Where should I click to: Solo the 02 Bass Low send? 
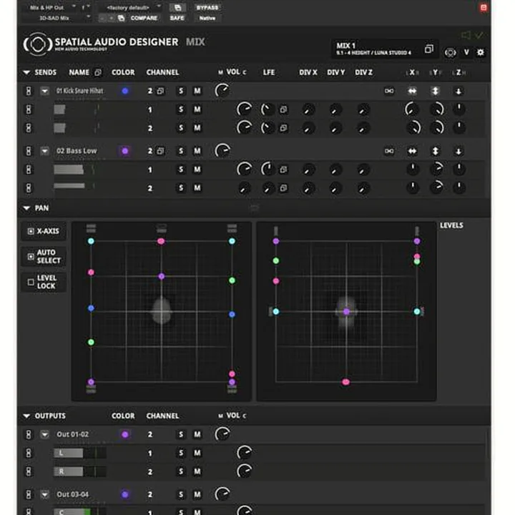coord(181,151)
